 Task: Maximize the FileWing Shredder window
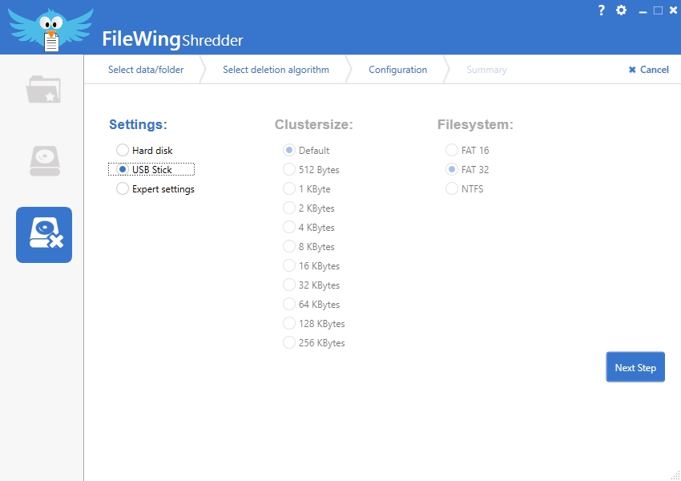[x=658, y=10]
